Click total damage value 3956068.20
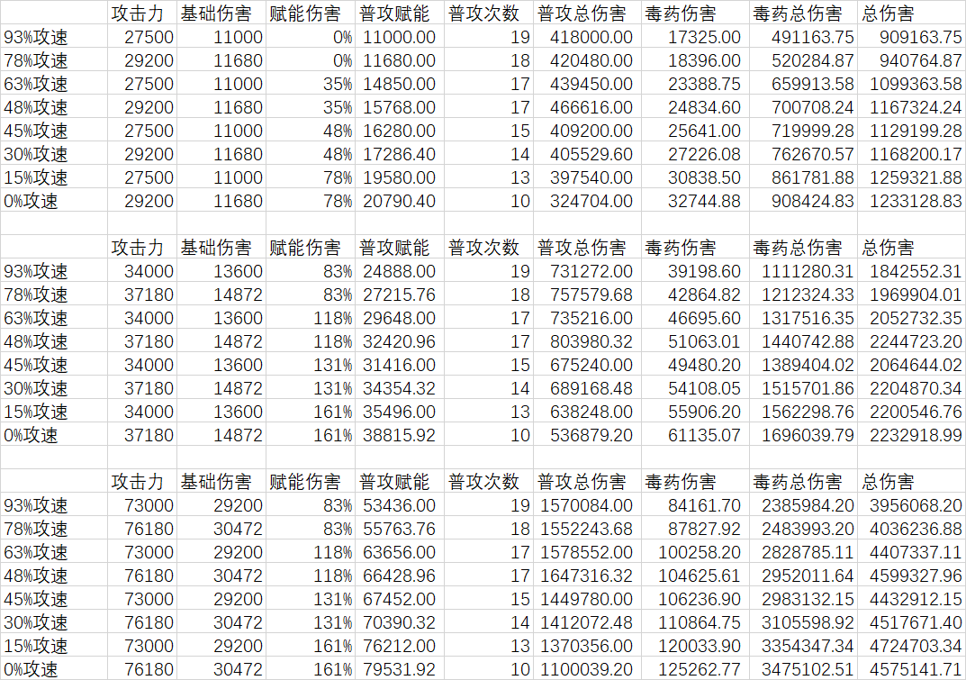The width and height of the screenshot is (966, 680). click(x=911, y=505)
